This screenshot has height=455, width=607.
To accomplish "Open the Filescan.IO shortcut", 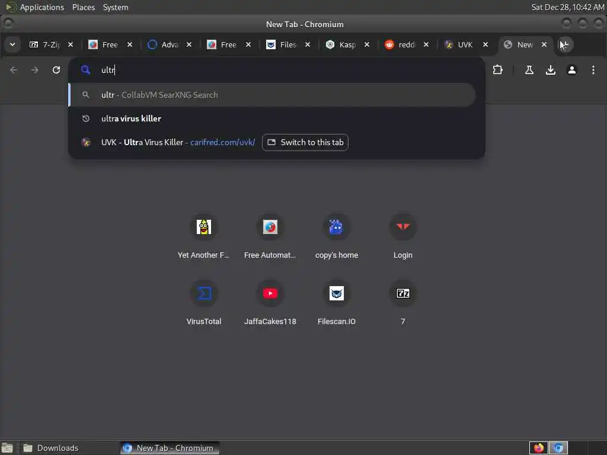I will 337,303.
